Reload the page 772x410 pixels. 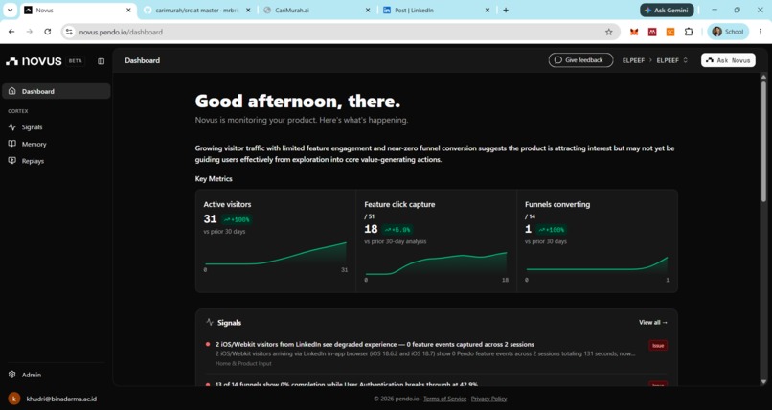click(47, 32)
